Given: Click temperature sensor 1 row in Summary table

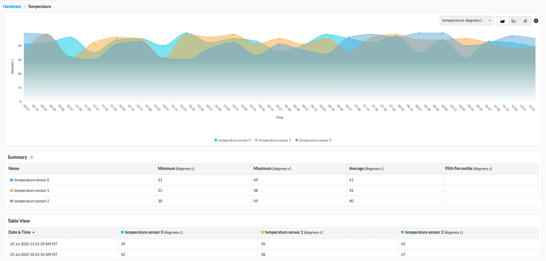Looking at the screenshot, I should click(32, 190).
